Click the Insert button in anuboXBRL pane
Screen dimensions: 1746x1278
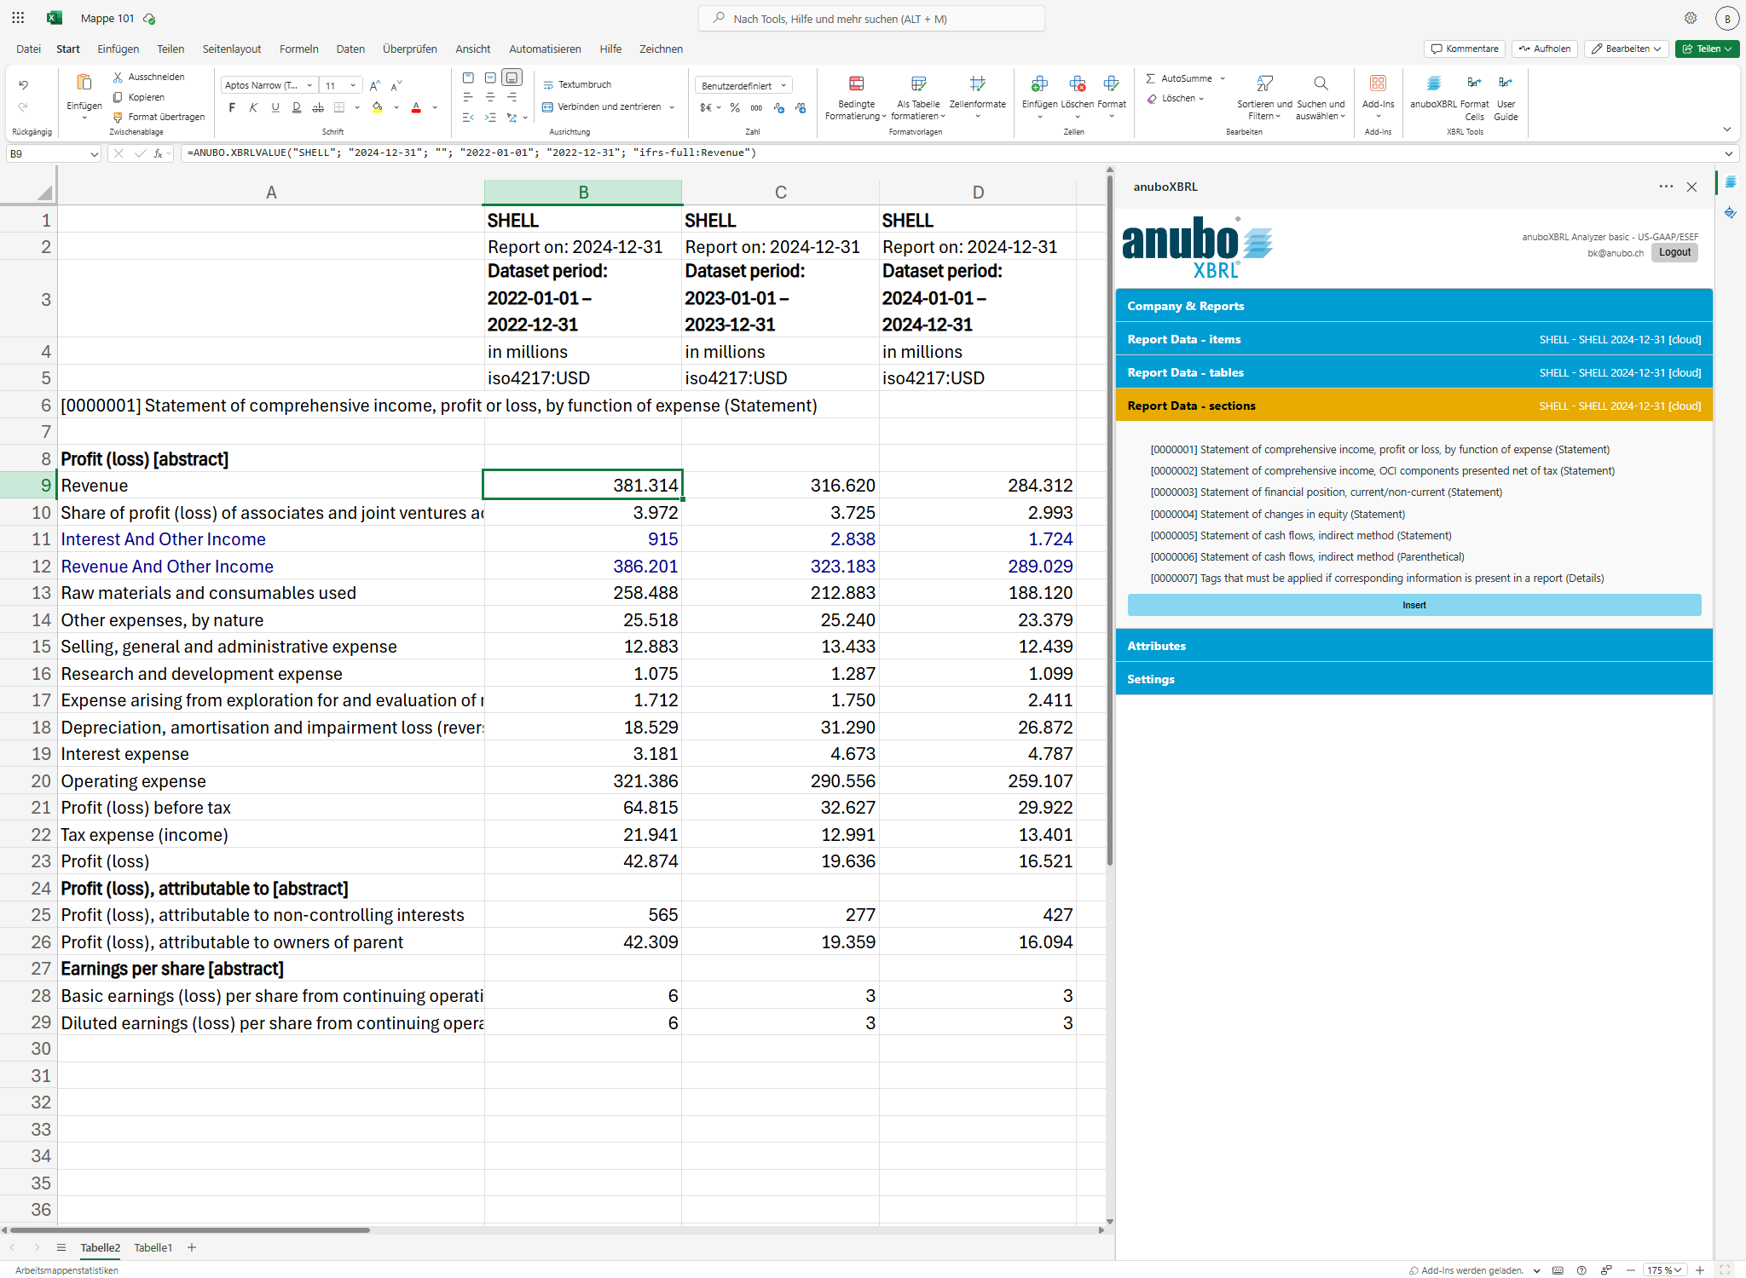(1414, 605)
